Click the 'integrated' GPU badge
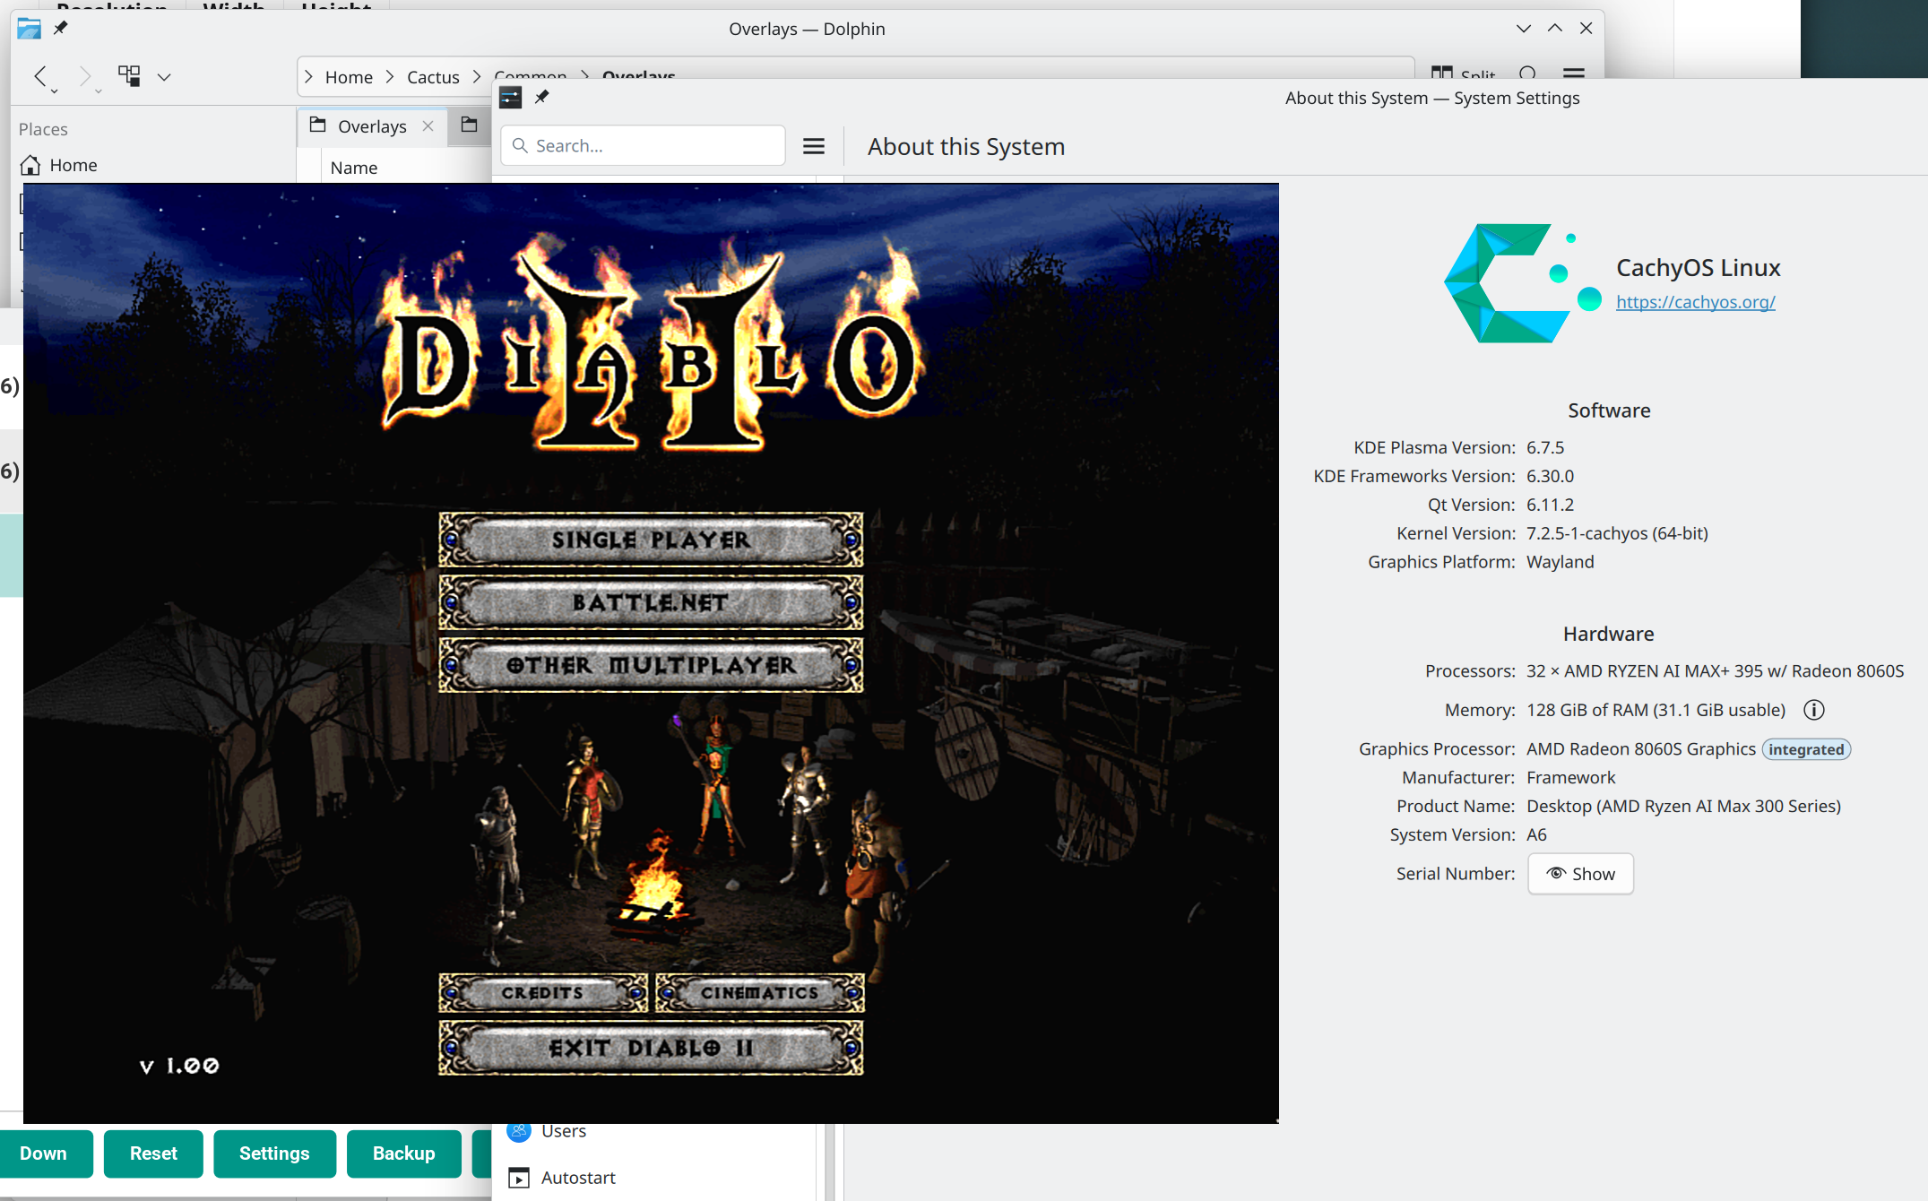The width and height of the screenshot is (1928, 1201). point(1806,749)
